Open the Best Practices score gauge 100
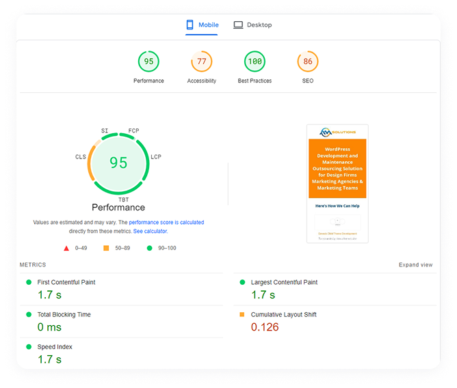 click(254, 61)
